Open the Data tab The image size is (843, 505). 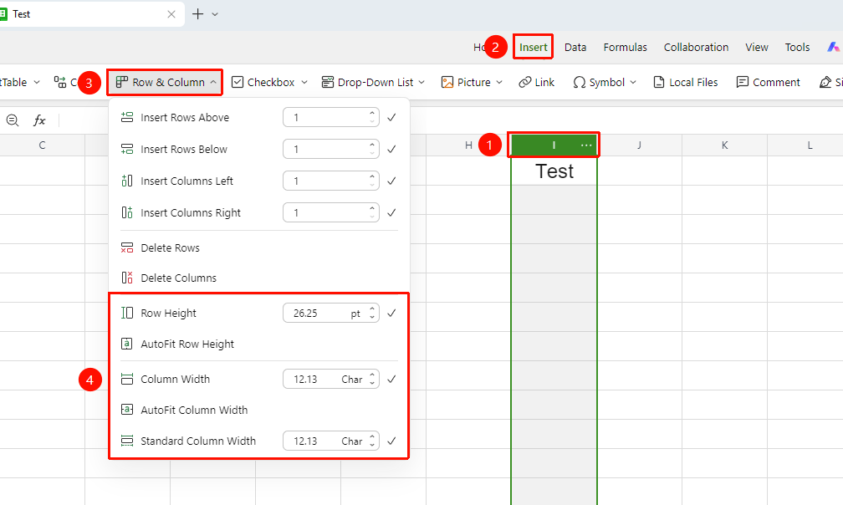pos(575,48)
